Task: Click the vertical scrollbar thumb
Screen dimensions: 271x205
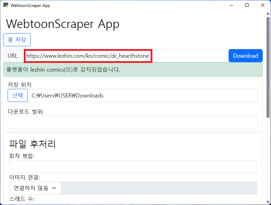Action: [268, 67]
